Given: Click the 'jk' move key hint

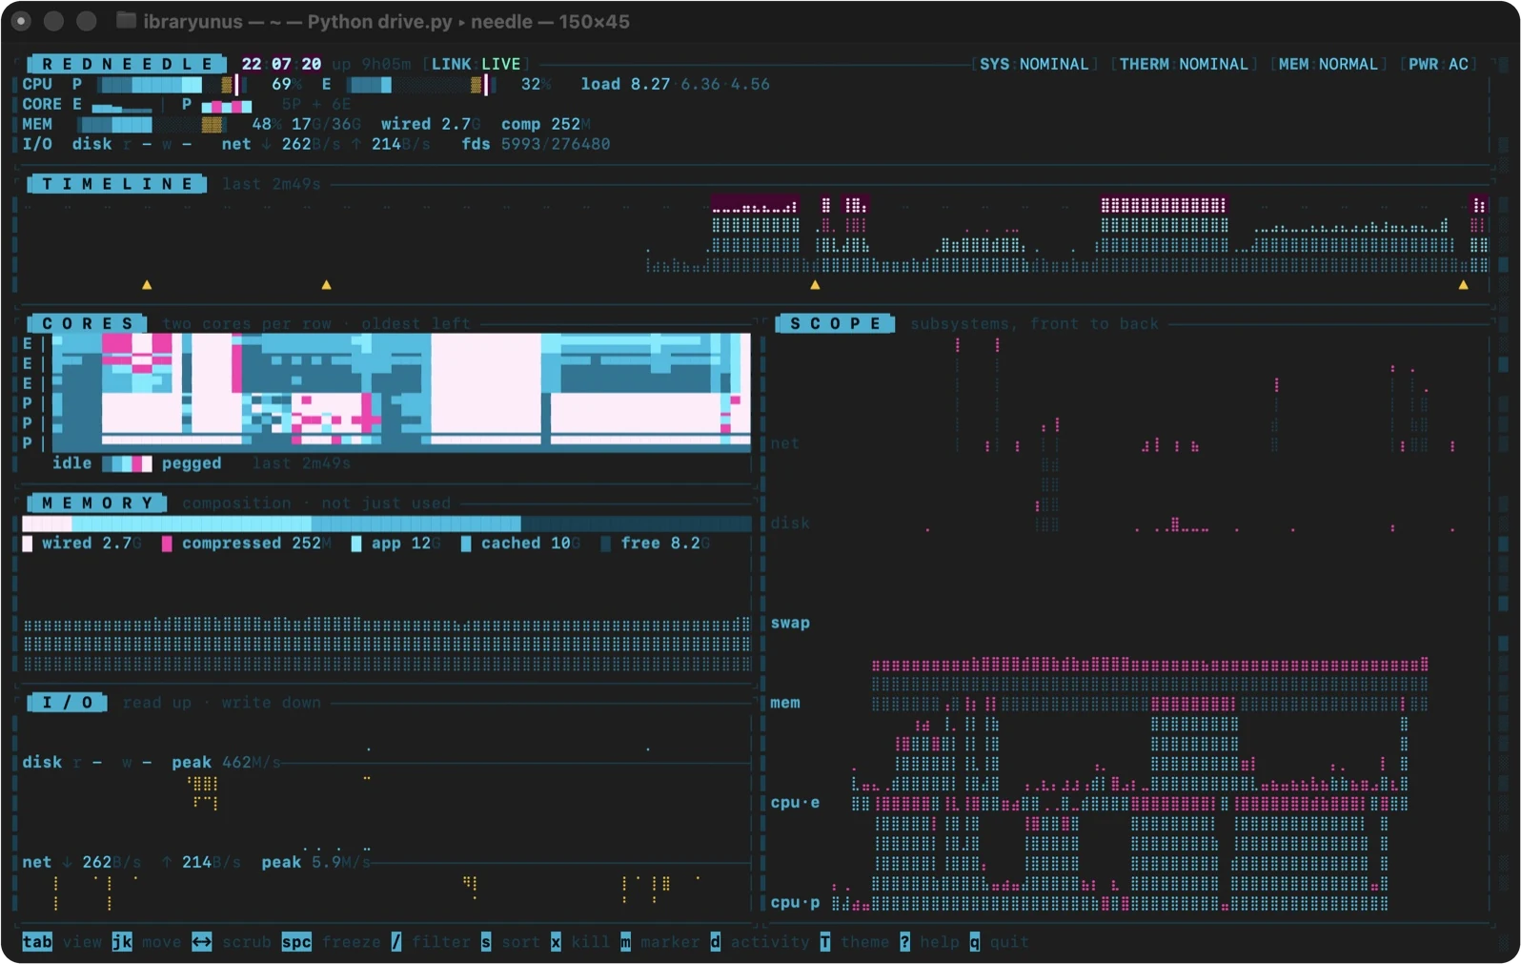Looking at the screenshot, I should tap(122, 942).
